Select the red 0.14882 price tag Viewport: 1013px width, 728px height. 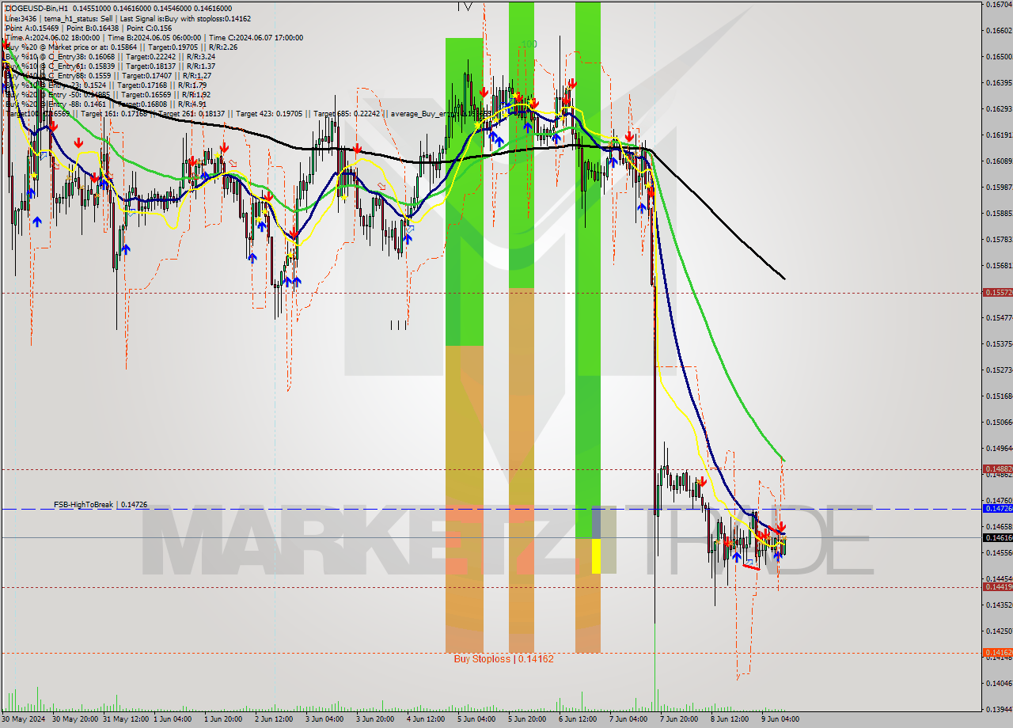[x=997, y=468]
